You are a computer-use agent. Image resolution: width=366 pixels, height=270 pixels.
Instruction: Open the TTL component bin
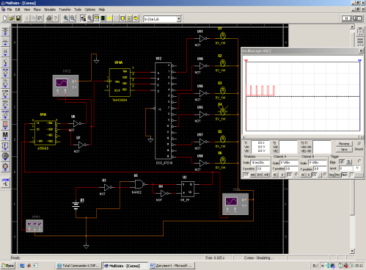click(5, 84)
